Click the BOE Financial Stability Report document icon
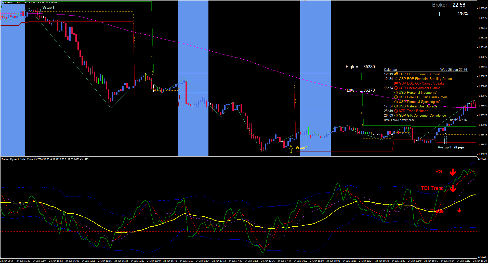The image size is (488, 263). 396,79
